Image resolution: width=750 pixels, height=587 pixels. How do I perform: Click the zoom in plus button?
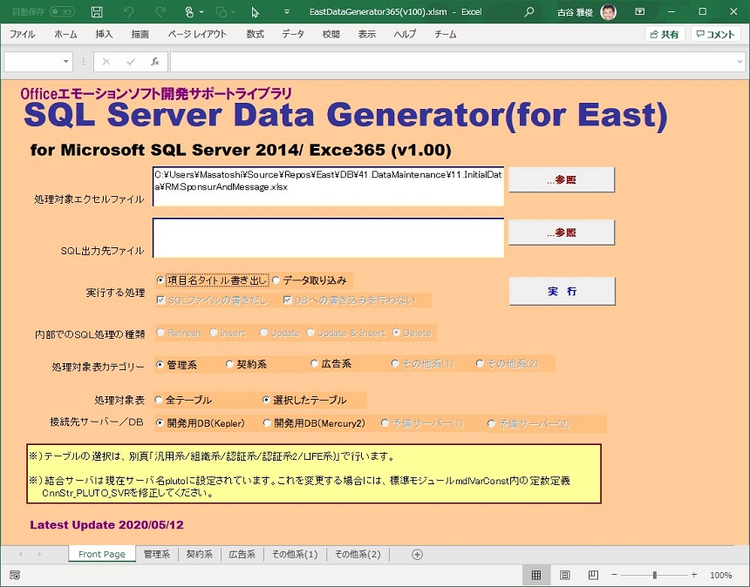[x=694, y=575]
